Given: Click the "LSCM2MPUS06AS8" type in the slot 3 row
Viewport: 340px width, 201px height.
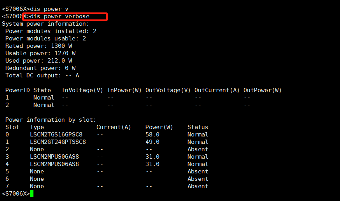Looking at the screenshot, I should coord(54,157).
